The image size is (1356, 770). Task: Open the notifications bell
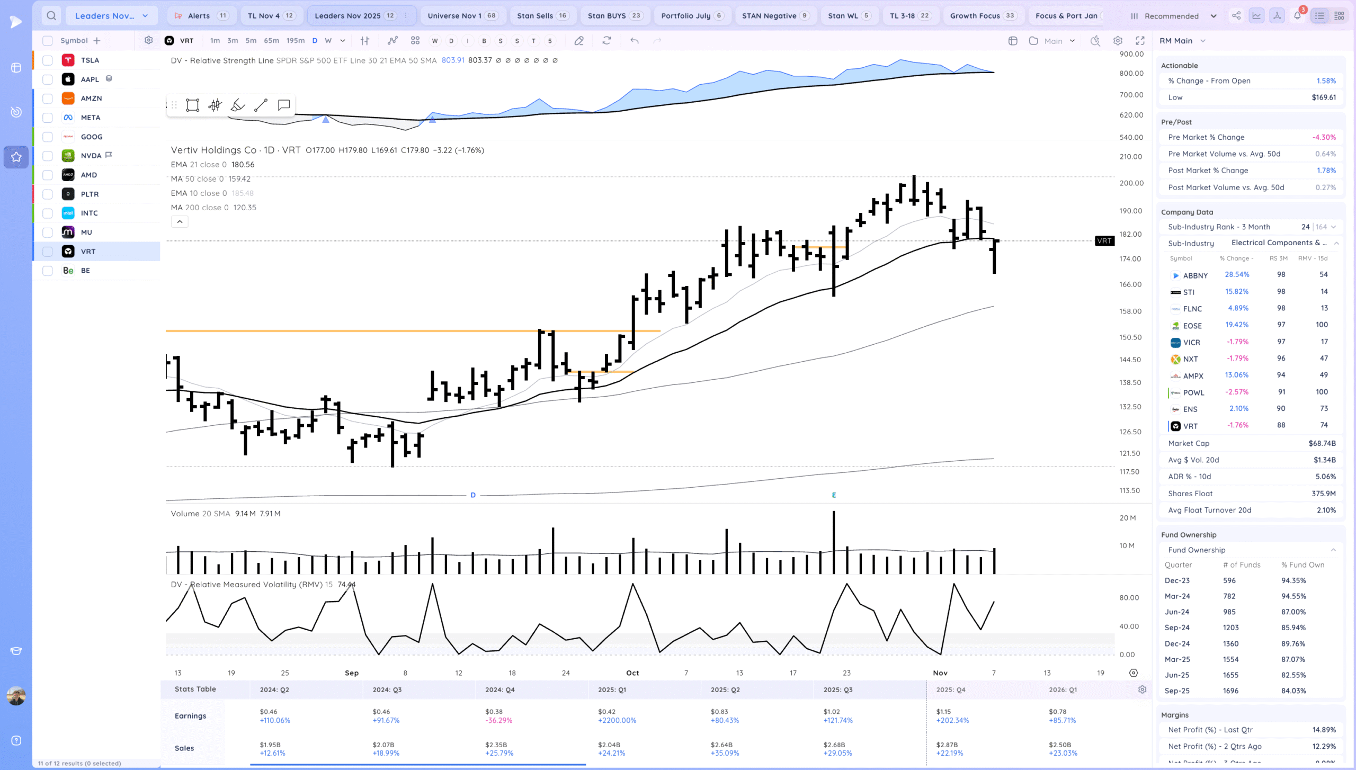click(x=1297, y=16)
